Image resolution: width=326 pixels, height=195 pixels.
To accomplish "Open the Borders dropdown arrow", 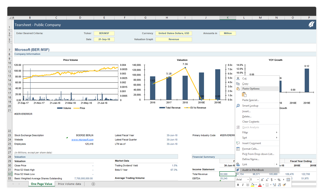I will [x=271, y=185].
